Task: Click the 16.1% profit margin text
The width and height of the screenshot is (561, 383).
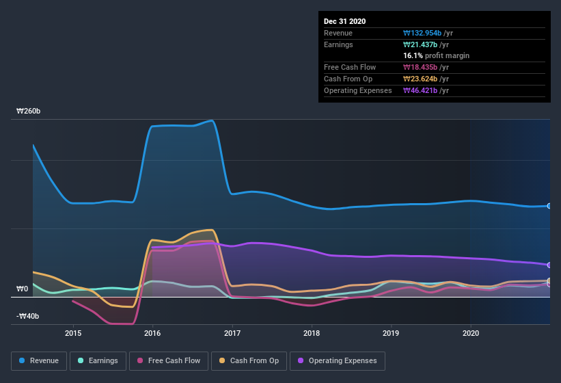Action: point(436,55)
